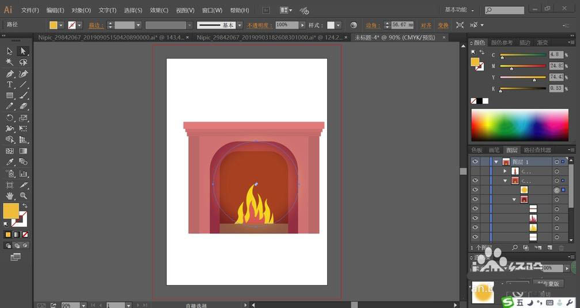
Task: Open the fill color dropdown in control bar
Action: point(61,25)
